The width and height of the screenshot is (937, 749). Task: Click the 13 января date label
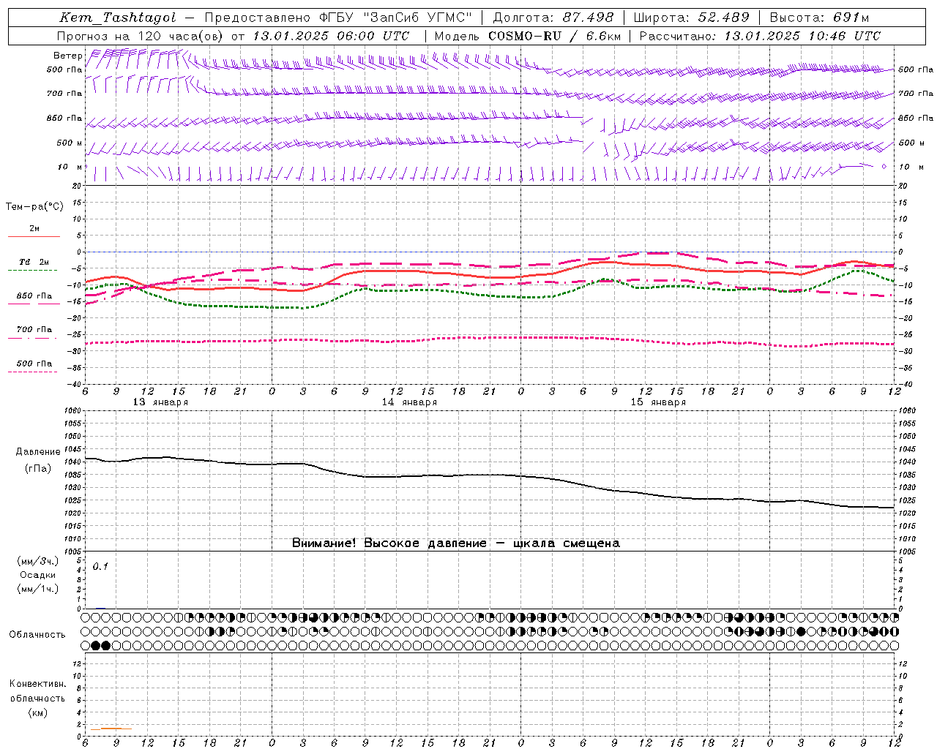coord(160,402)
